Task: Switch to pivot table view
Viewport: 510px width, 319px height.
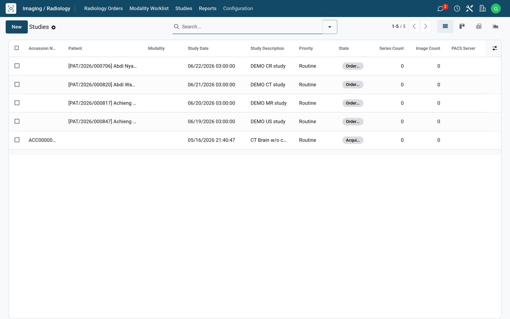Action: 479,26
